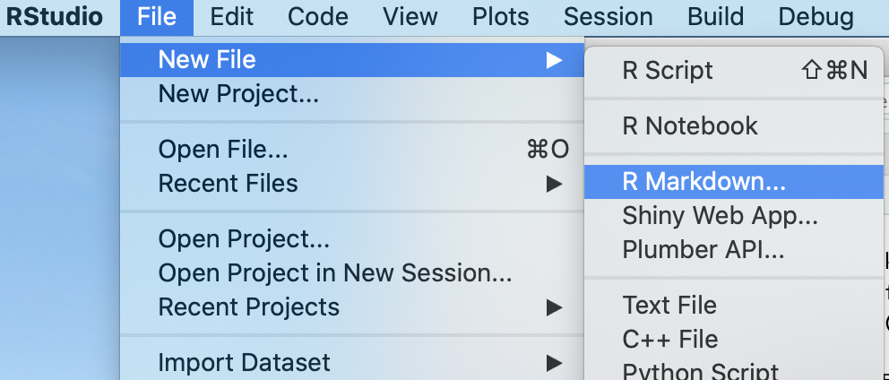Create a new Shiny Web App

(720, 216)
